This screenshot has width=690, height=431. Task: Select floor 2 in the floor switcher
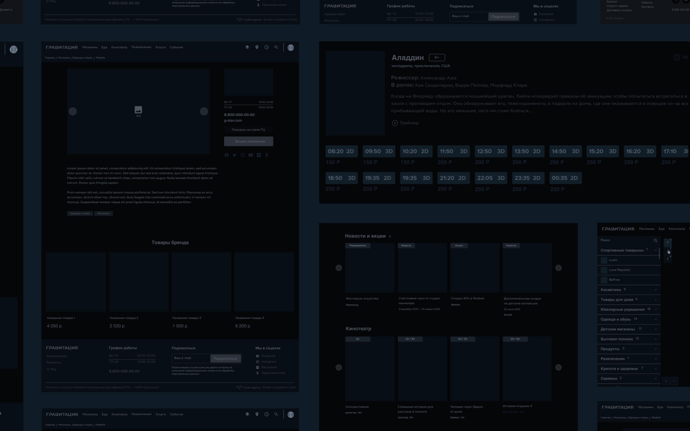click(x=668, y=259)
